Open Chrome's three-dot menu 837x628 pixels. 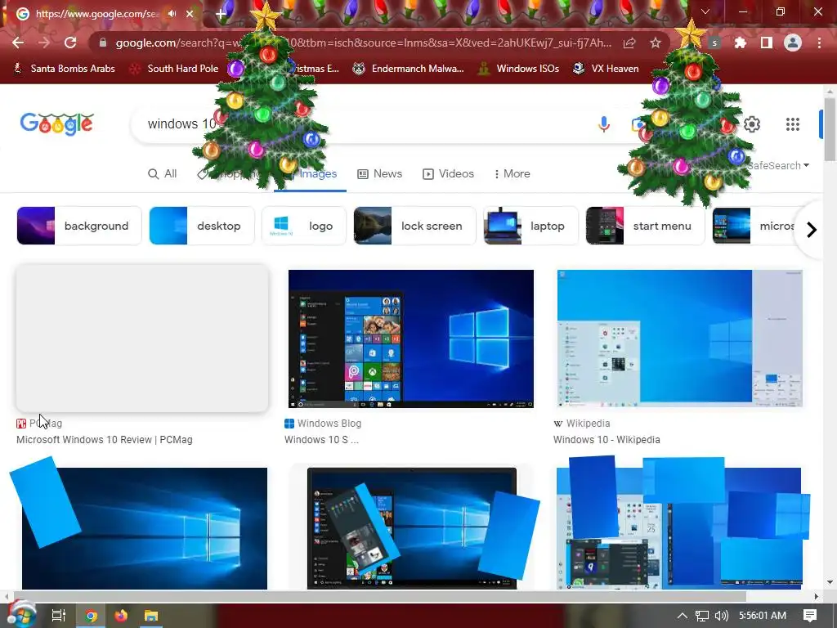point(819,43)
